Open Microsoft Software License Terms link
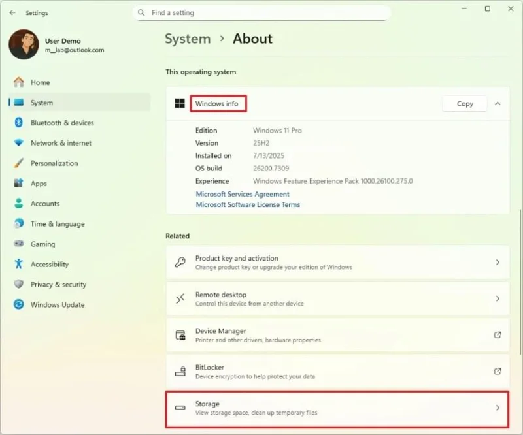 pyautogui.click(x=248, y=204)
